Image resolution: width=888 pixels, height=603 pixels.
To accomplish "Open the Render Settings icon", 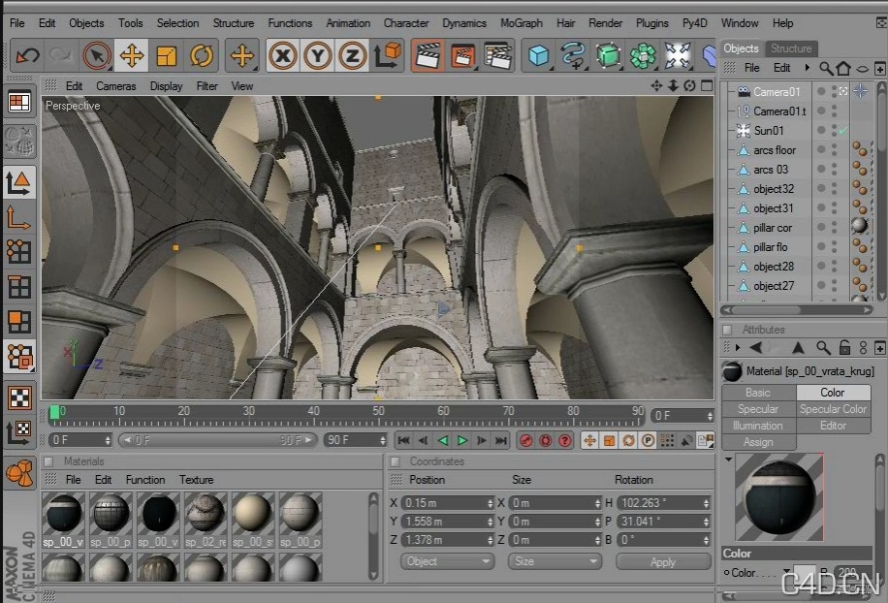I will pyautogui.click(x=497, y=55).
